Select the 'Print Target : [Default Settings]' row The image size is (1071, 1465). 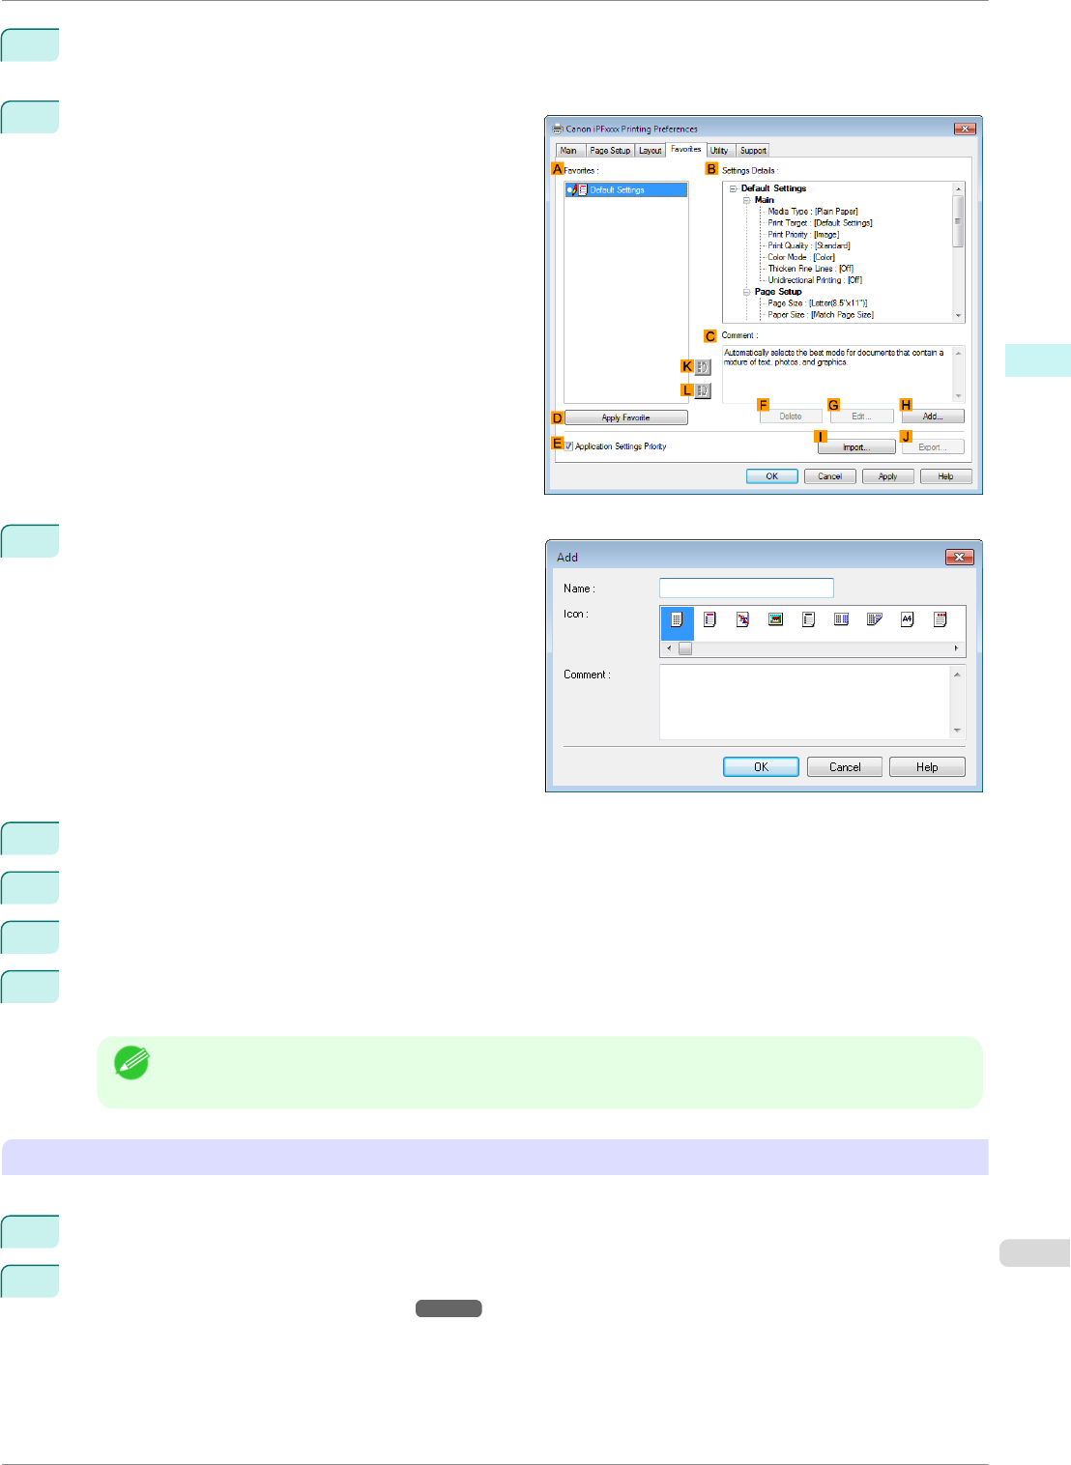pyautogui.click(x=821, y=223)
